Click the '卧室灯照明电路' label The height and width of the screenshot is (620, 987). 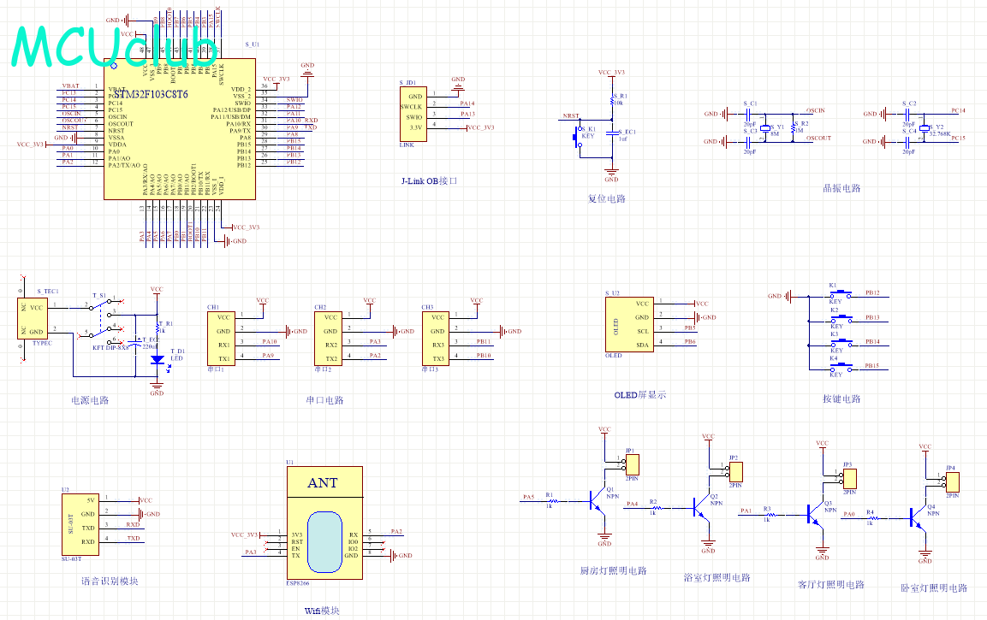click(x=934, y=588)
